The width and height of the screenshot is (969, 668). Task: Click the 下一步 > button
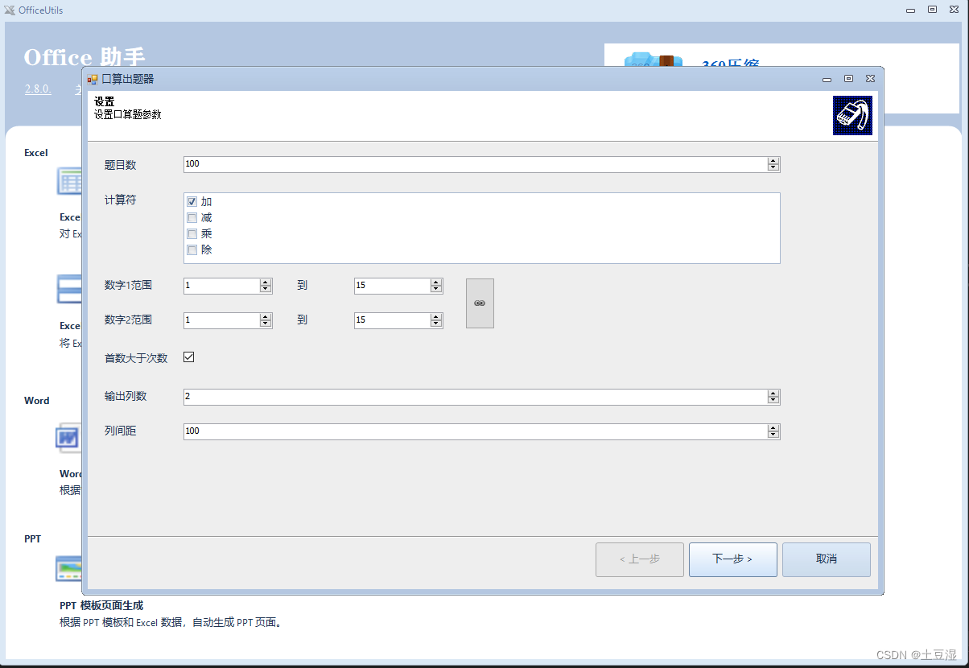(x=733, y=559)
